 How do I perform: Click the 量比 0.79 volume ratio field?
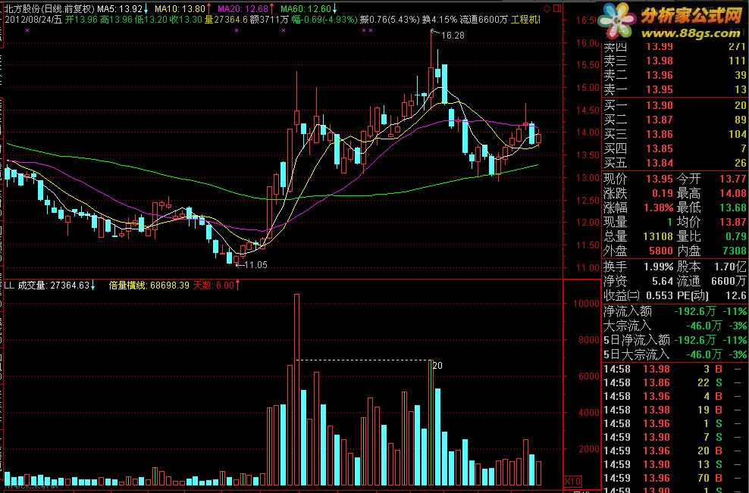click(x=712, y=236)
